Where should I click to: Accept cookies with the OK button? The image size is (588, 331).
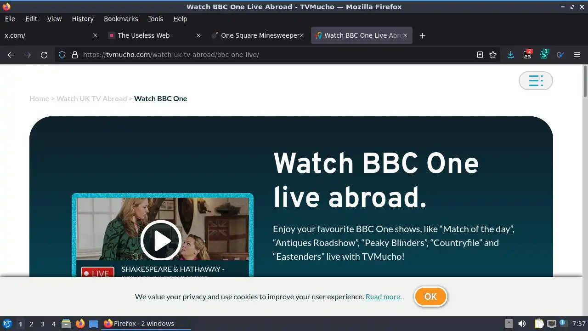(x=430, y=297)
